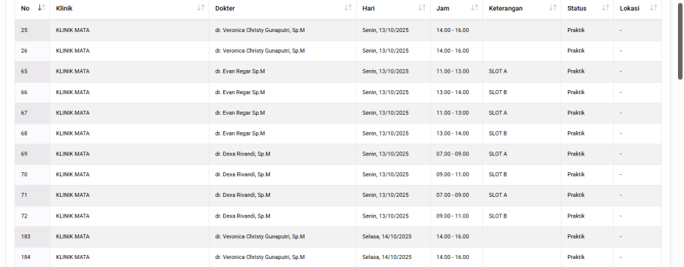Image resolution: width=684 pixels, height=267 pixels.
Task: Select the row numbered 184
Action: coord(26,257)
